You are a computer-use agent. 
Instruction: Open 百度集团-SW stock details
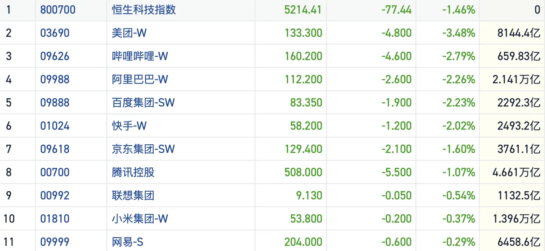(x=143, y=103)
